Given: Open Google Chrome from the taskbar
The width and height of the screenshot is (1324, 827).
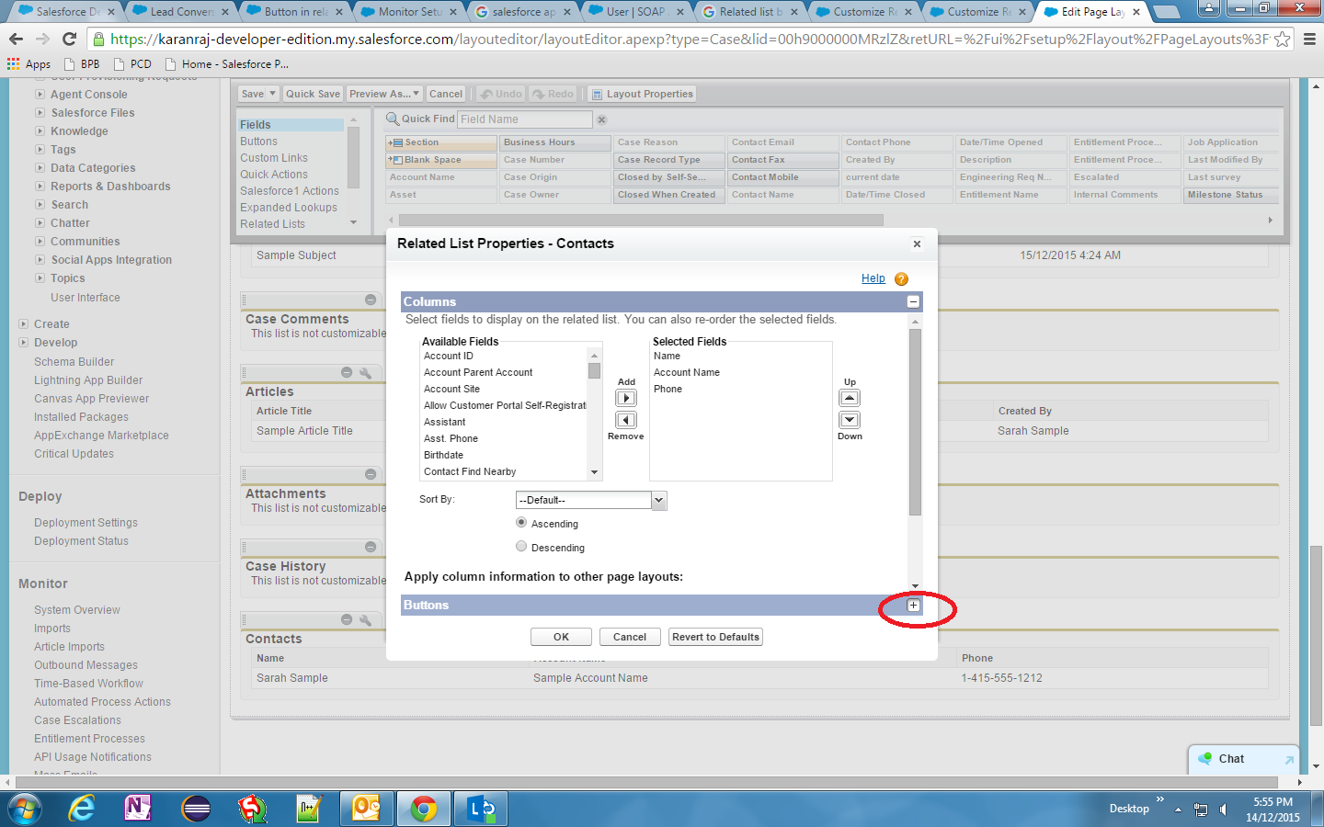Looking at the screenshot, I should point(424,809).
